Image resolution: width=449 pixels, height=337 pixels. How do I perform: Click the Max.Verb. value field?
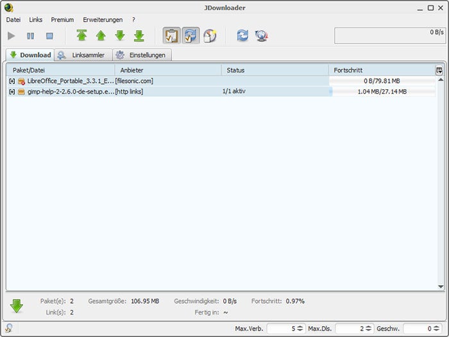click(x=282, y=329)
